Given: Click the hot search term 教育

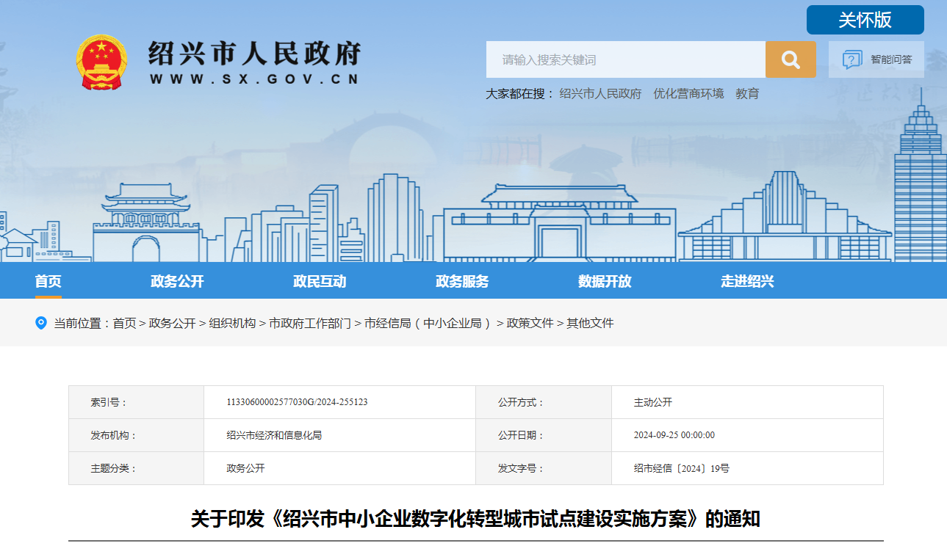Looking at the screenshot, I should [x=747, y=94].
